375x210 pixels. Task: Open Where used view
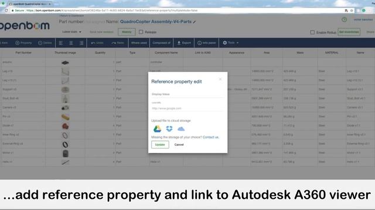[139, 43]
